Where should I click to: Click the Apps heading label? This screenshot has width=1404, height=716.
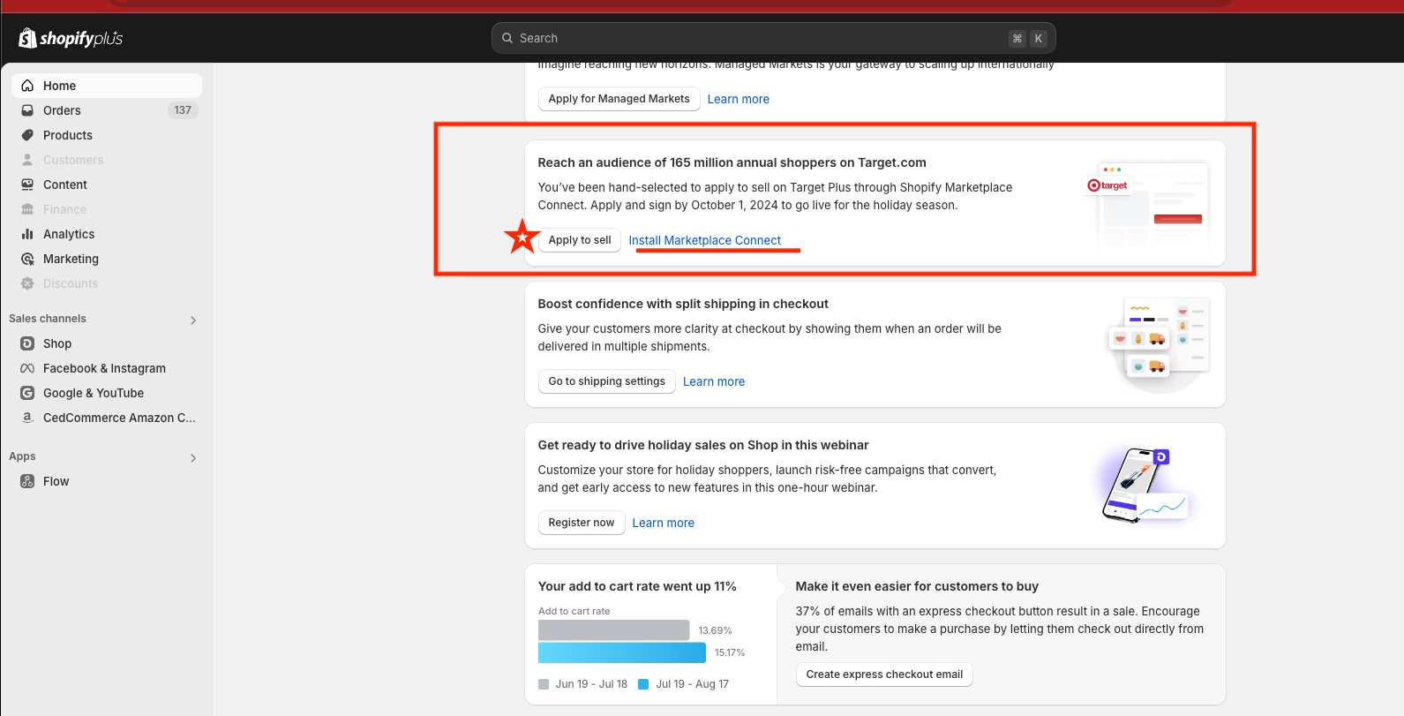pyautogui.click(x=22, y=456)
